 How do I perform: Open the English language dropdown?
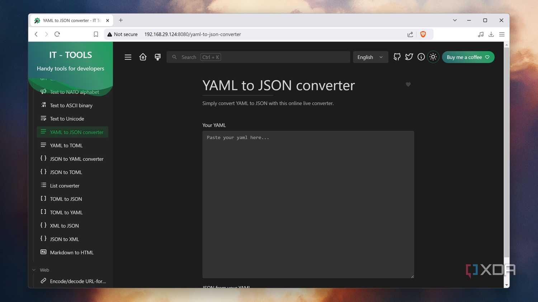(371, 57)
